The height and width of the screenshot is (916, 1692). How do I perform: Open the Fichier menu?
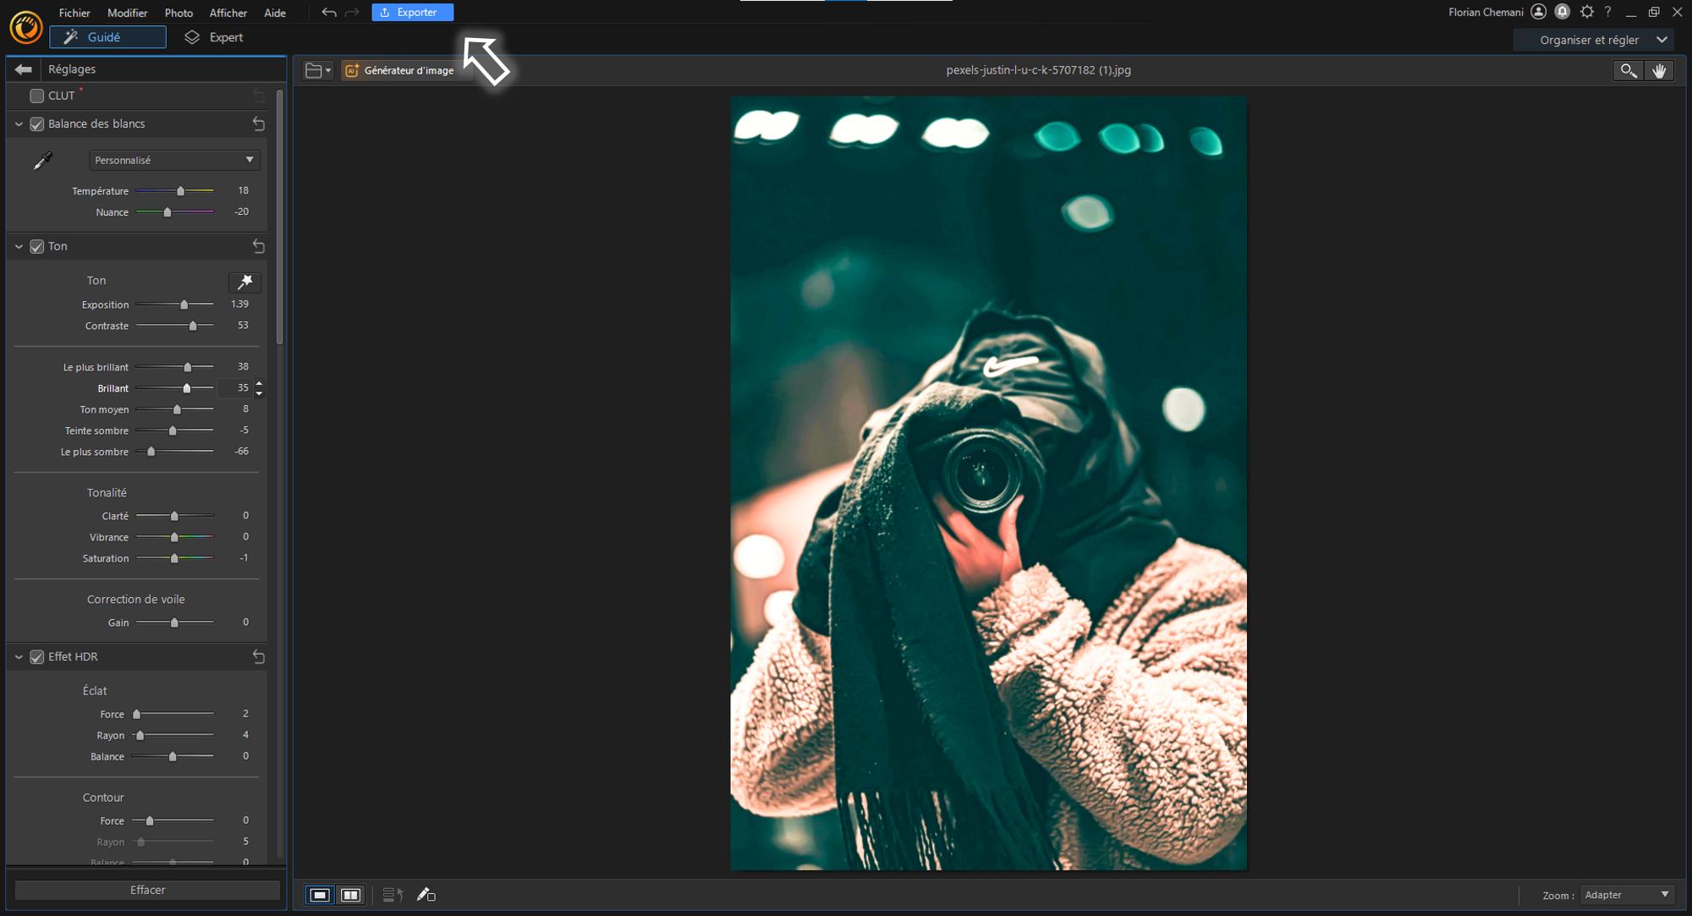tap(74, 13)
